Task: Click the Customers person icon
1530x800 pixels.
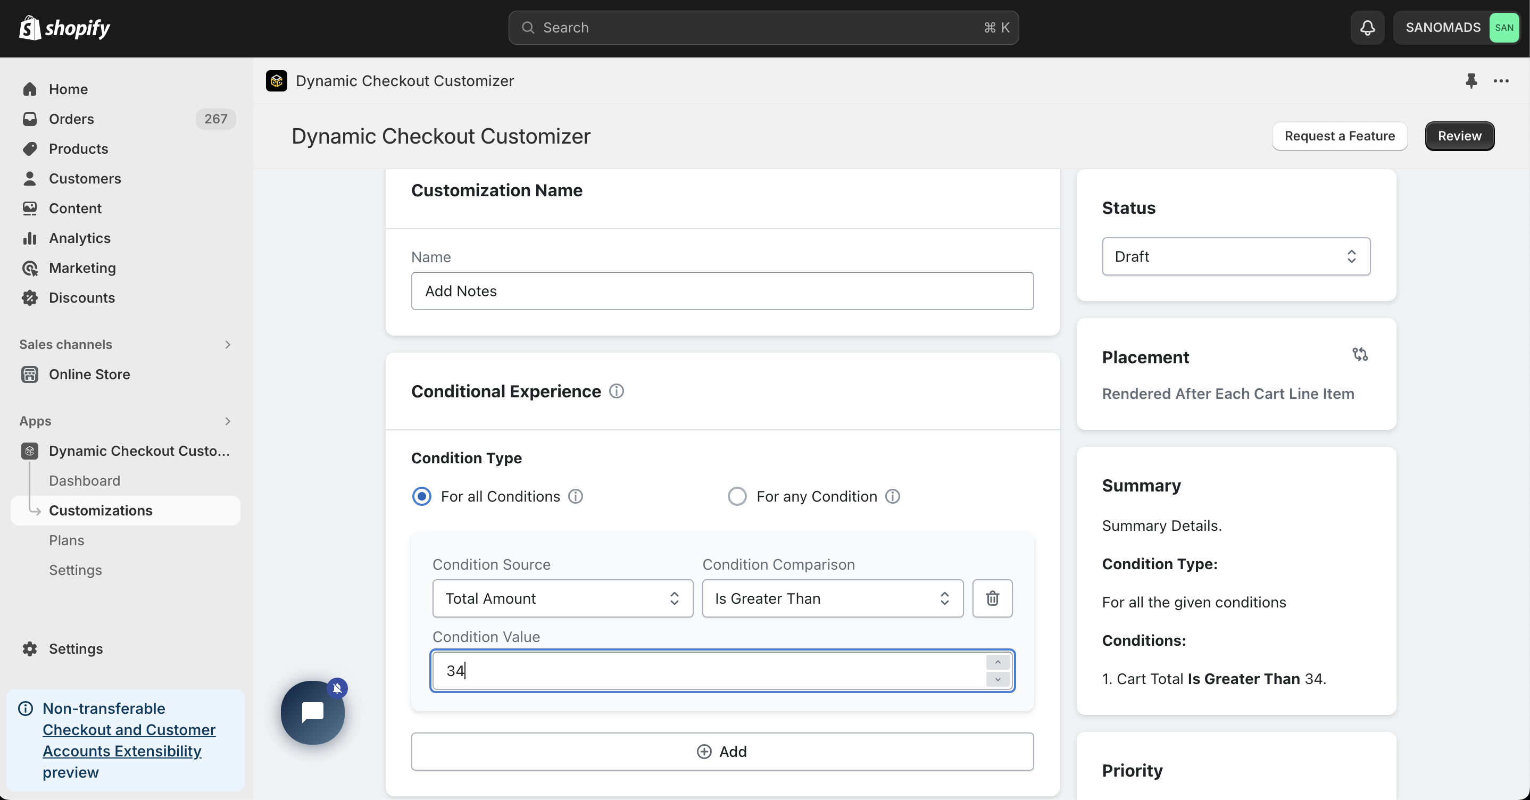Action: coord(30,178)
